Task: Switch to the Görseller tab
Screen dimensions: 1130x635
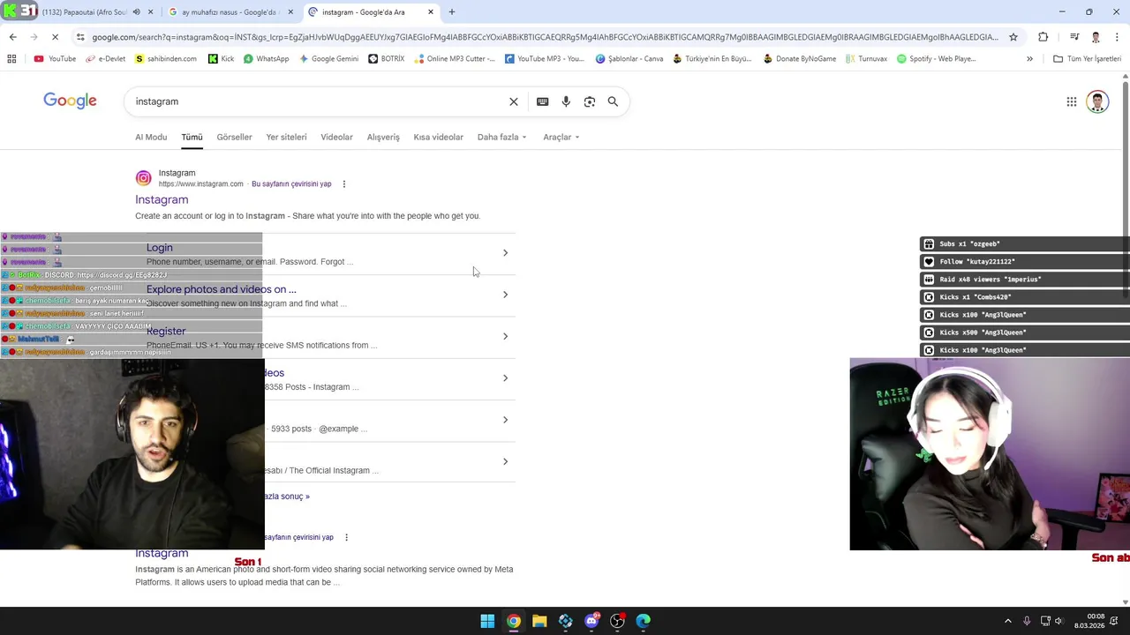Action: tap(234, 138)
